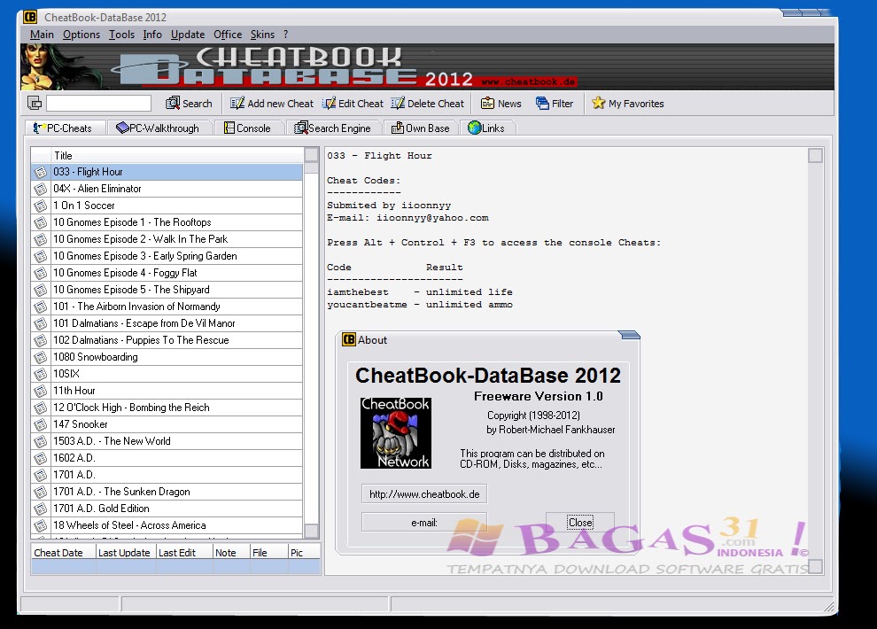877x629 pixels.
Task: Open the Main menu
Action: 42,35
